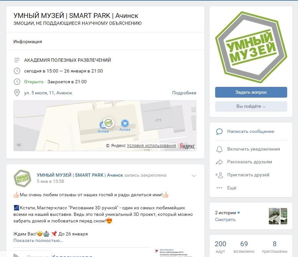Expand the pinned post chevron menu
Viewport: 298px width, 257px height.
coord(194,176)
